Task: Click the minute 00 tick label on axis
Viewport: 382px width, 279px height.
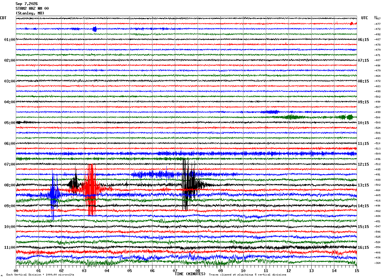Action: [16, 270]
